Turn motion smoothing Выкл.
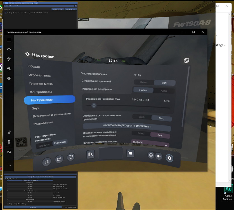Screen dimensions: 234x210 [144, 82]
